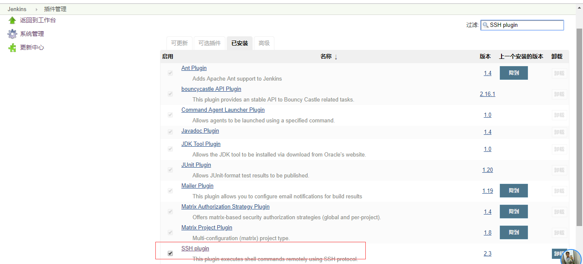Click the user avatar thumbnail at bottom right
Screen dimensions: 583x264
(571, 257)
